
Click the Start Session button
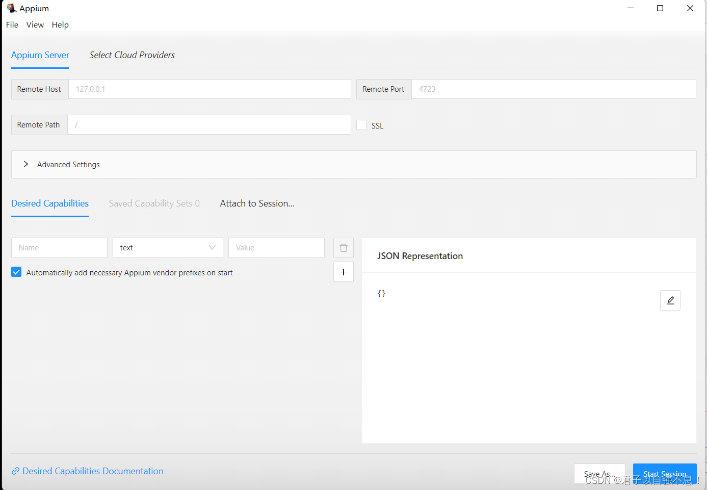point(665,474)
